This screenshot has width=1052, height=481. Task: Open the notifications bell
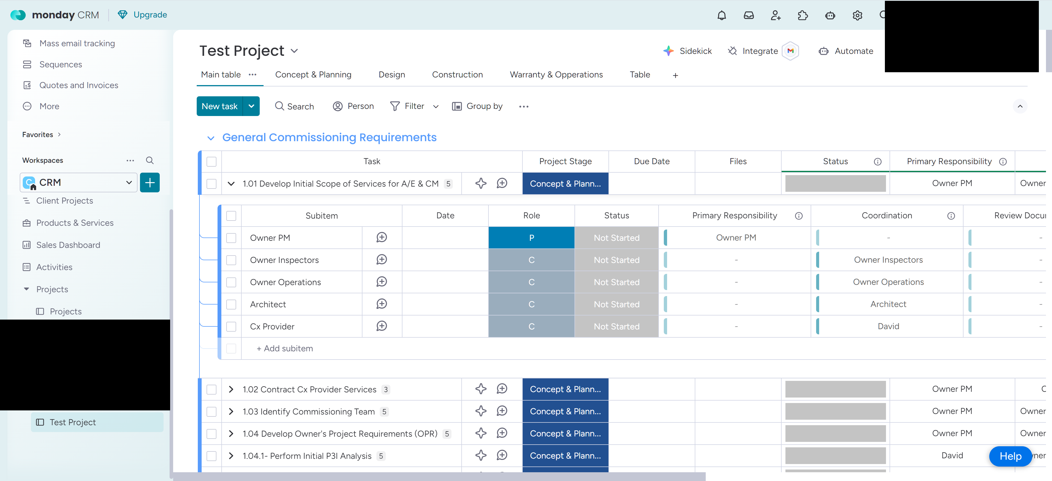pos(722,16)
